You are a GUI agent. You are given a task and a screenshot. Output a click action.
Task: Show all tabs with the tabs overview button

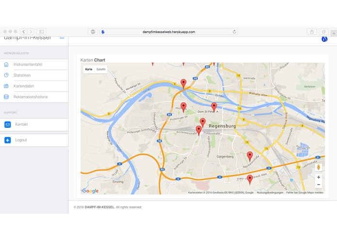(x=323, y=32)
